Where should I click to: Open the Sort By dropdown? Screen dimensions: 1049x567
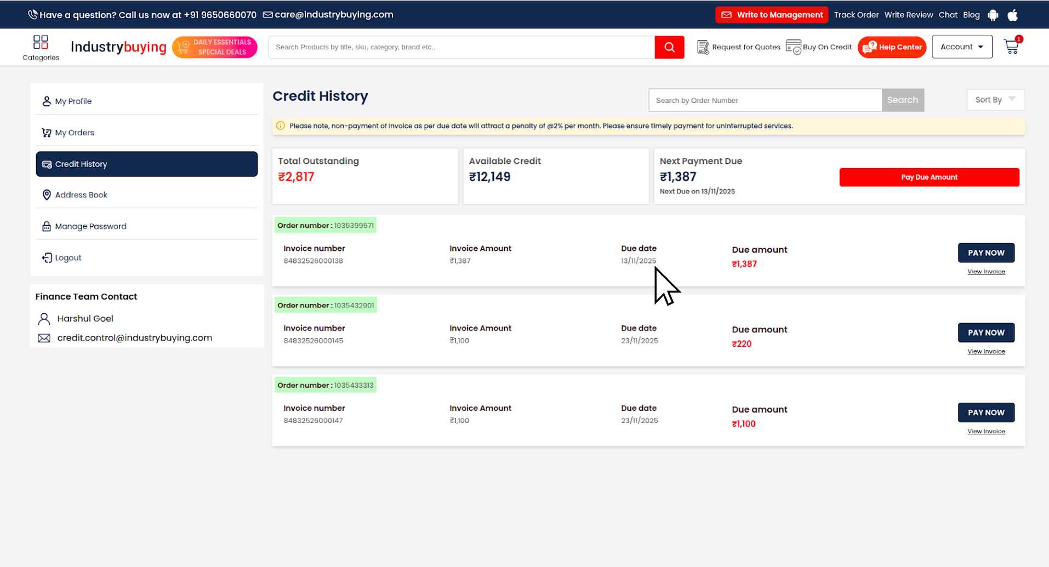995,100
